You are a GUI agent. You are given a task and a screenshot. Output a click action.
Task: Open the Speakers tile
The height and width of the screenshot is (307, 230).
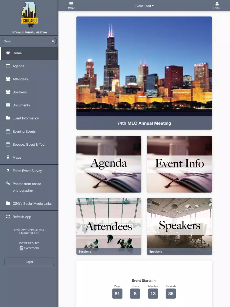[180, 226]
